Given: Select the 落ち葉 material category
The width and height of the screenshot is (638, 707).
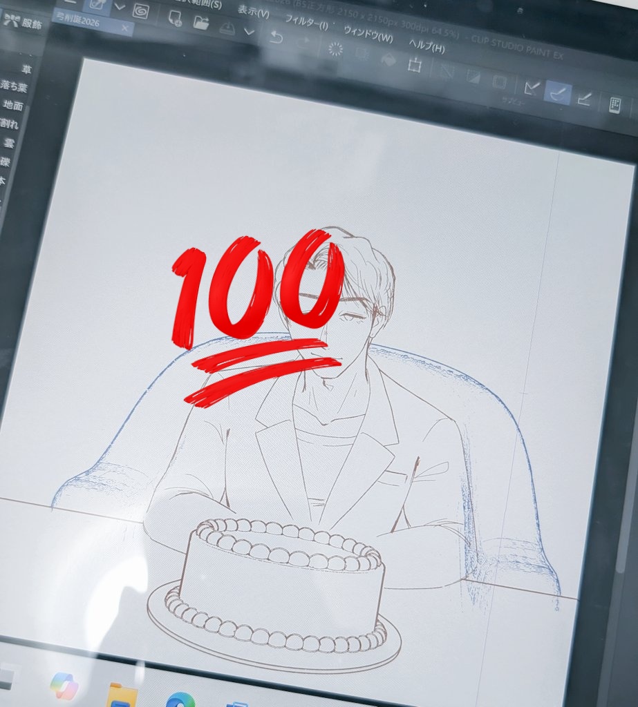Looking at the screenshot, I should [x=14, y=86].
